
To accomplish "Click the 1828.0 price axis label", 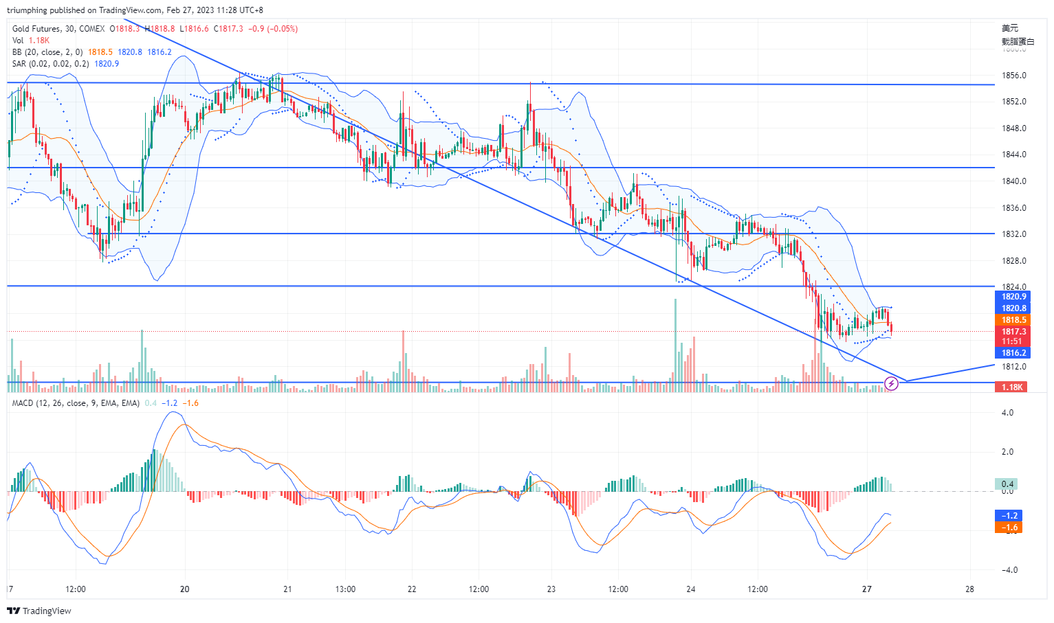I will pos(1013,261).
